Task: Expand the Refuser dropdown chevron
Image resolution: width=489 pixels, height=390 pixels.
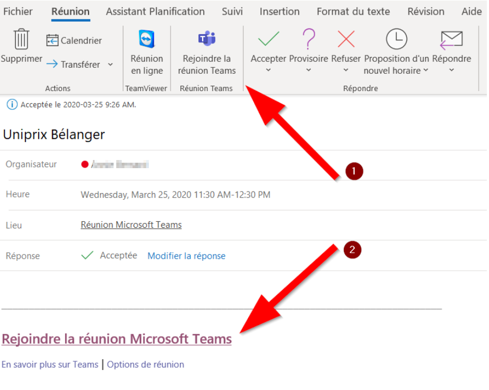Action: [x=346, y=70]
